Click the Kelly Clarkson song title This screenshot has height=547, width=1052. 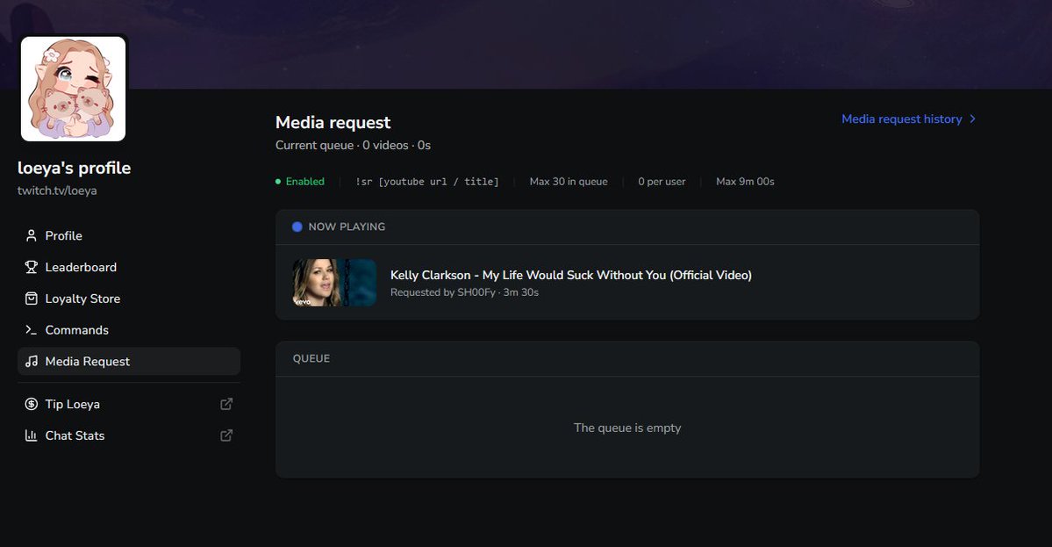pos(571,275)
